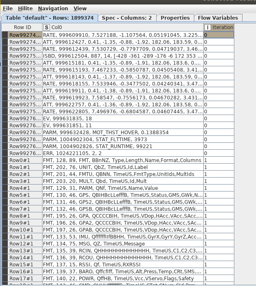Click Iteration value 1 in Row0#1
Image resolution: width=256 pixels, height=286 pixels.
point(219,160)
